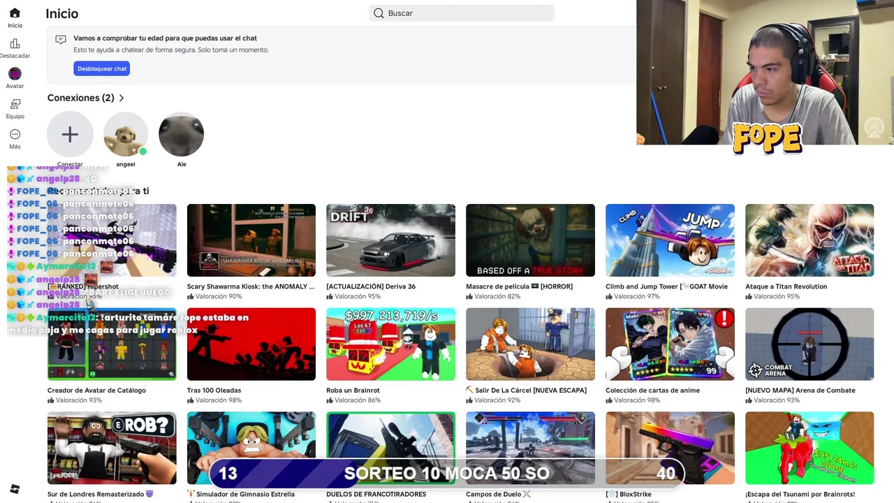894x503 pixels.
Task: Click the plus Conectar add-connection icon
Action: pos(70,134)
